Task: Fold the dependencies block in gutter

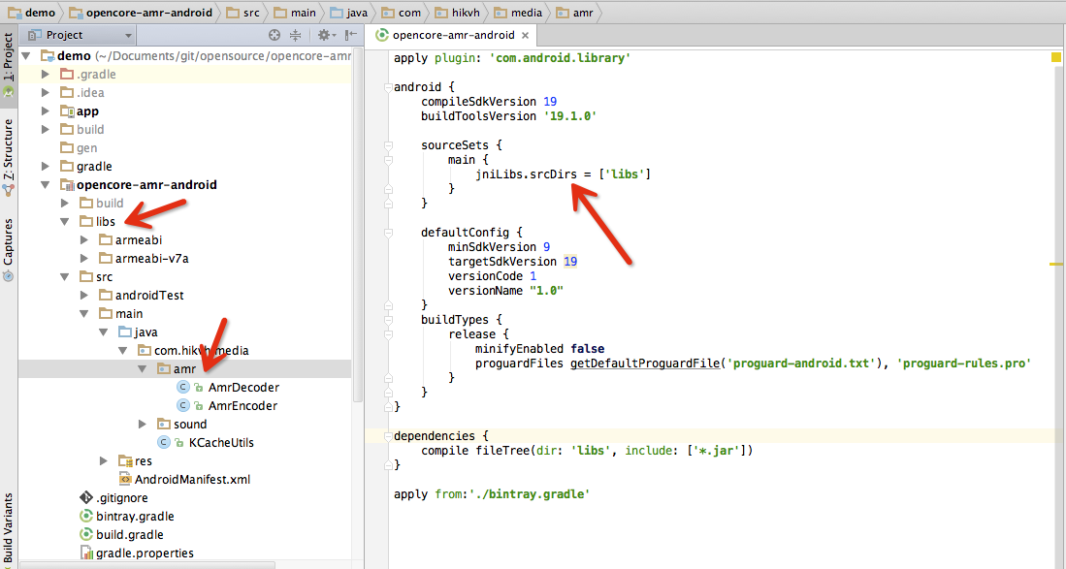Action: click(388, 436)
